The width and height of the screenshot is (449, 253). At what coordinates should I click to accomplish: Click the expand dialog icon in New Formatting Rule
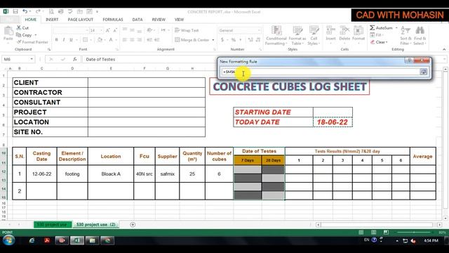point(423,72)
